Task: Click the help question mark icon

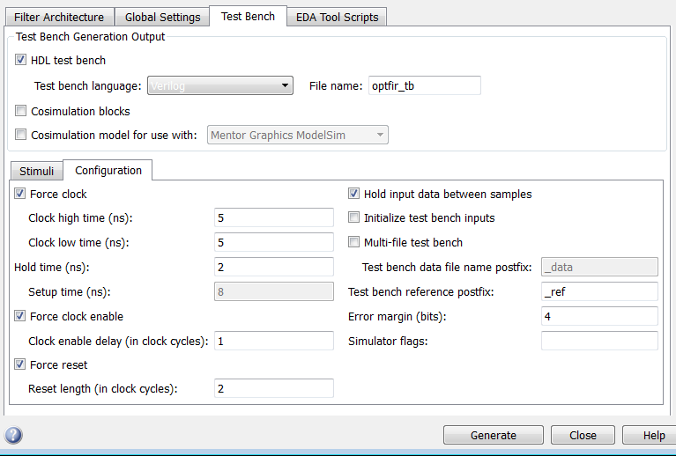Action: point(14,435)
